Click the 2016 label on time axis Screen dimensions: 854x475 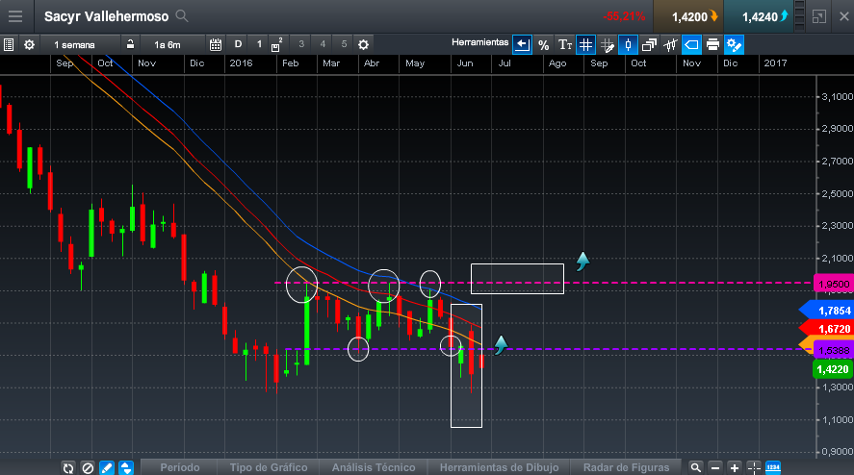tap(241, 63)
